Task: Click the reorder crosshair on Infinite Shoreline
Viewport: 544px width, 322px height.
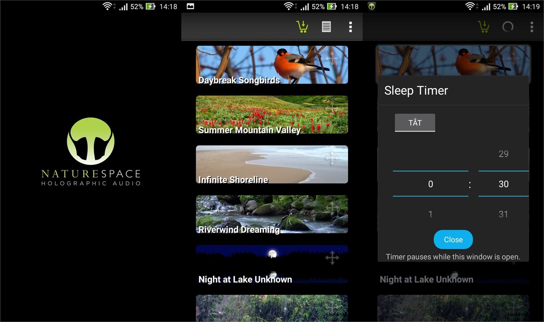Action: 331,159
